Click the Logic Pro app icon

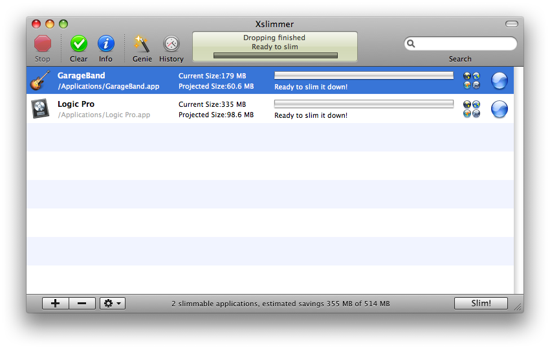pyautogui.click(x=40, y=109)
